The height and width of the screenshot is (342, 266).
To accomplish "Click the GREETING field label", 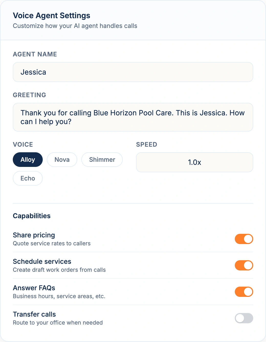I will [x=29, y=95].
